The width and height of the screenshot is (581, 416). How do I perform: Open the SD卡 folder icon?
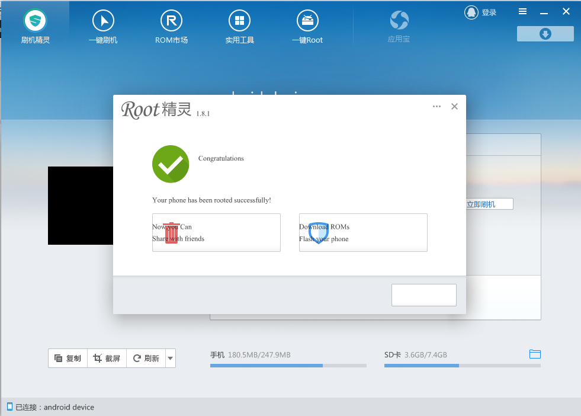point(535,354)
